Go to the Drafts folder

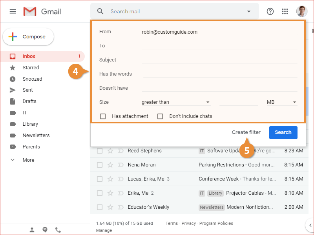pos(29,101)
